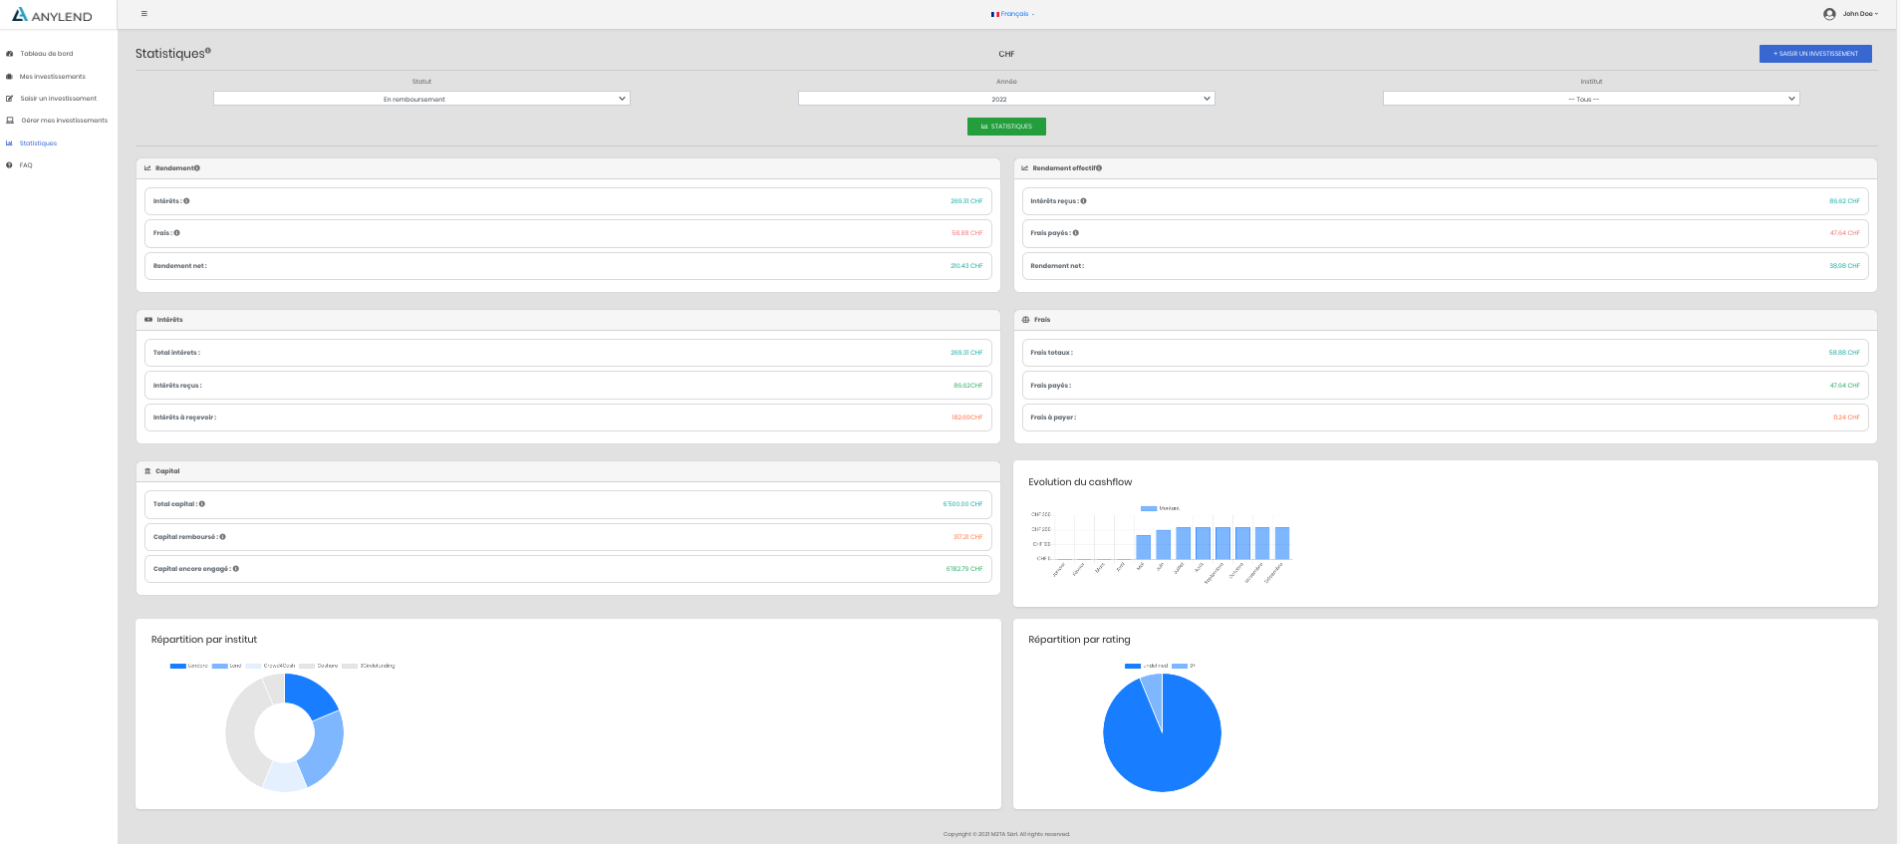Click the info icon beside Intérêts in Rendement

[x=186, y=201]
